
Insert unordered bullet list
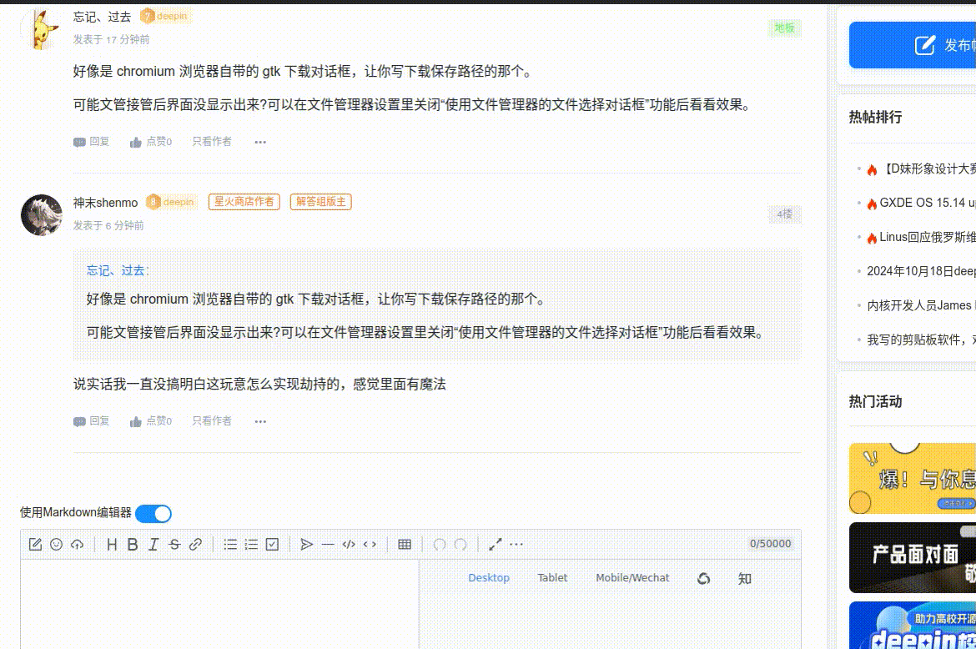(x=230, y=545)
